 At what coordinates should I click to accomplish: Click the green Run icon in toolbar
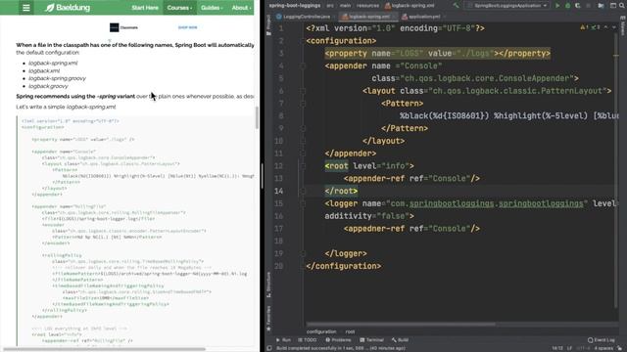pos(557,6)
